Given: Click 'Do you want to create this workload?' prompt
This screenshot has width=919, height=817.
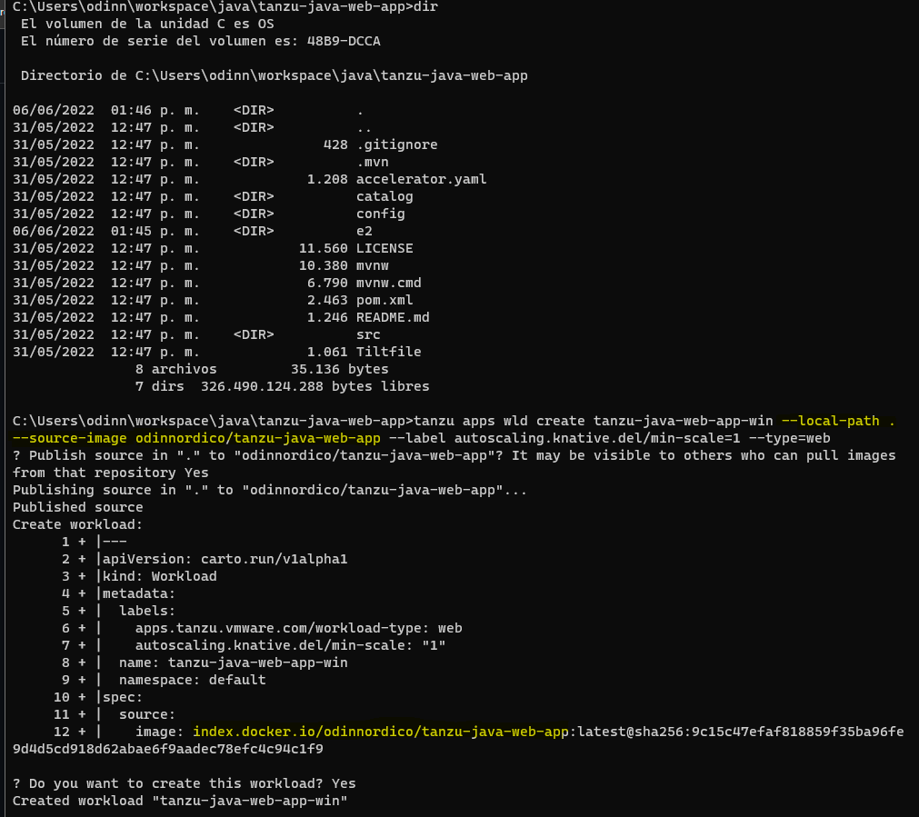Looking at the screenshot, I should point(175,783).
